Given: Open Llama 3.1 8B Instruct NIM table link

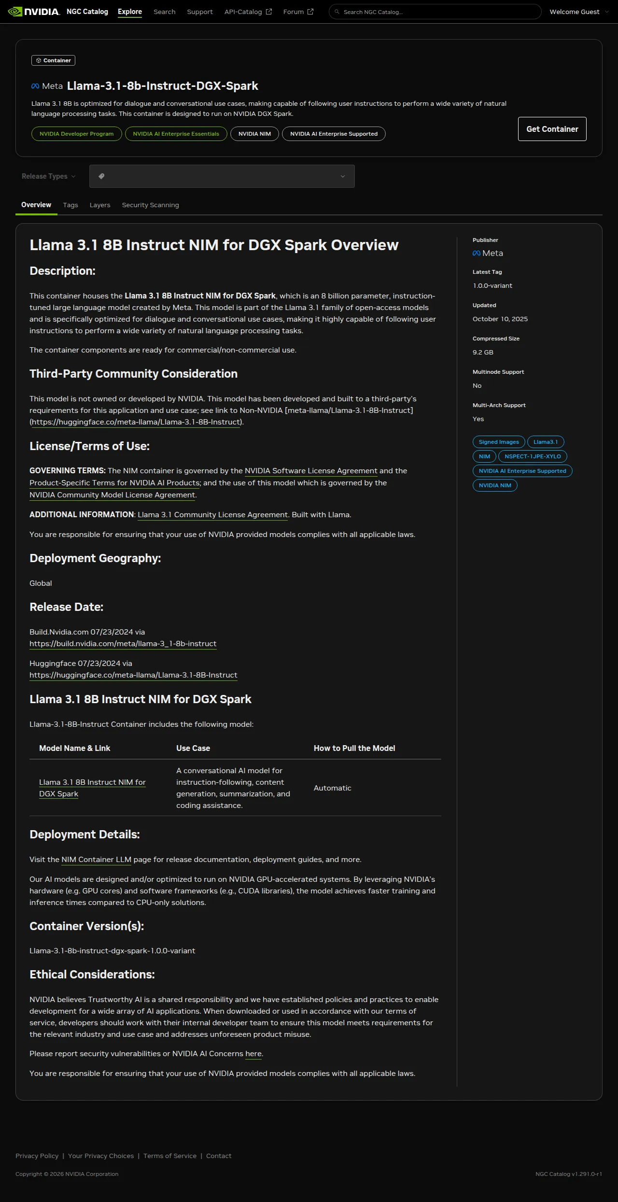Looking at the screenshot, I should click(92, 788).
